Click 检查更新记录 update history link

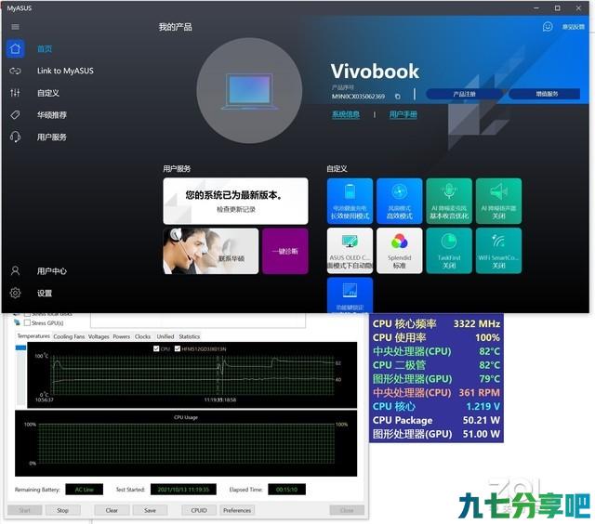(235, 209)
